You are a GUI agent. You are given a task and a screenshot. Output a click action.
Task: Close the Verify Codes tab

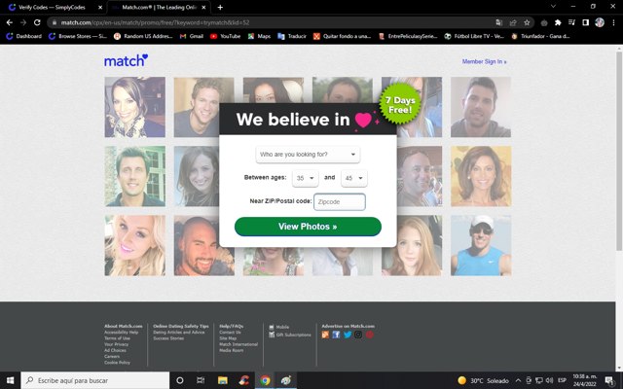(x=100, y=7)
